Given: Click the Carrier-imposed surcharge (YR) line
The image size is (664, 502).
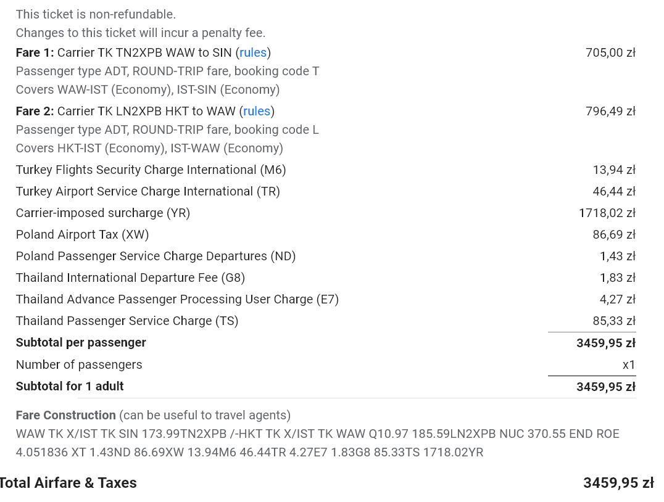Looking at the screenshot, I should [326, 213].
